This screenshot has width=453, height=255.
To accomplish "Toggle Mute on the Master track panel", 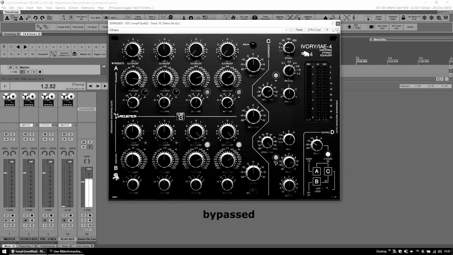I will (x=10, y=67).
